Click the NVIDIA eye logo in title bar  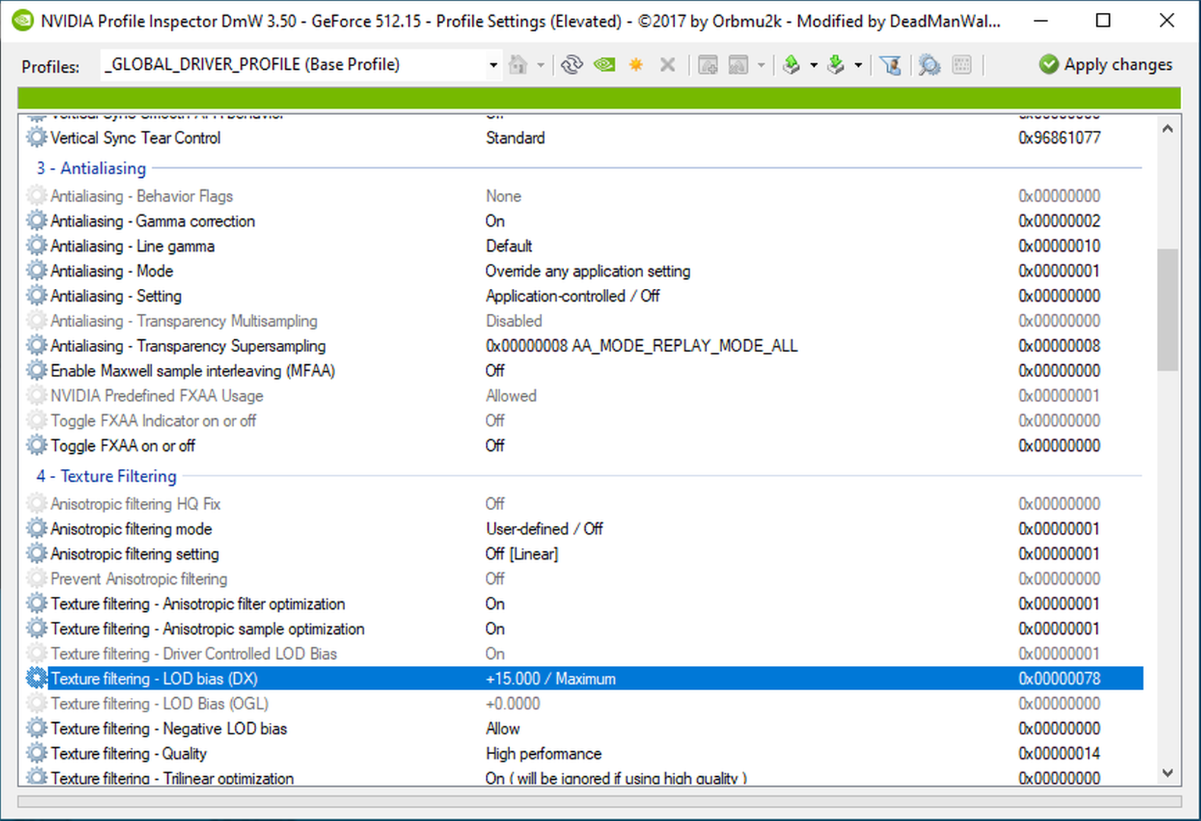[x=23, y=21]
